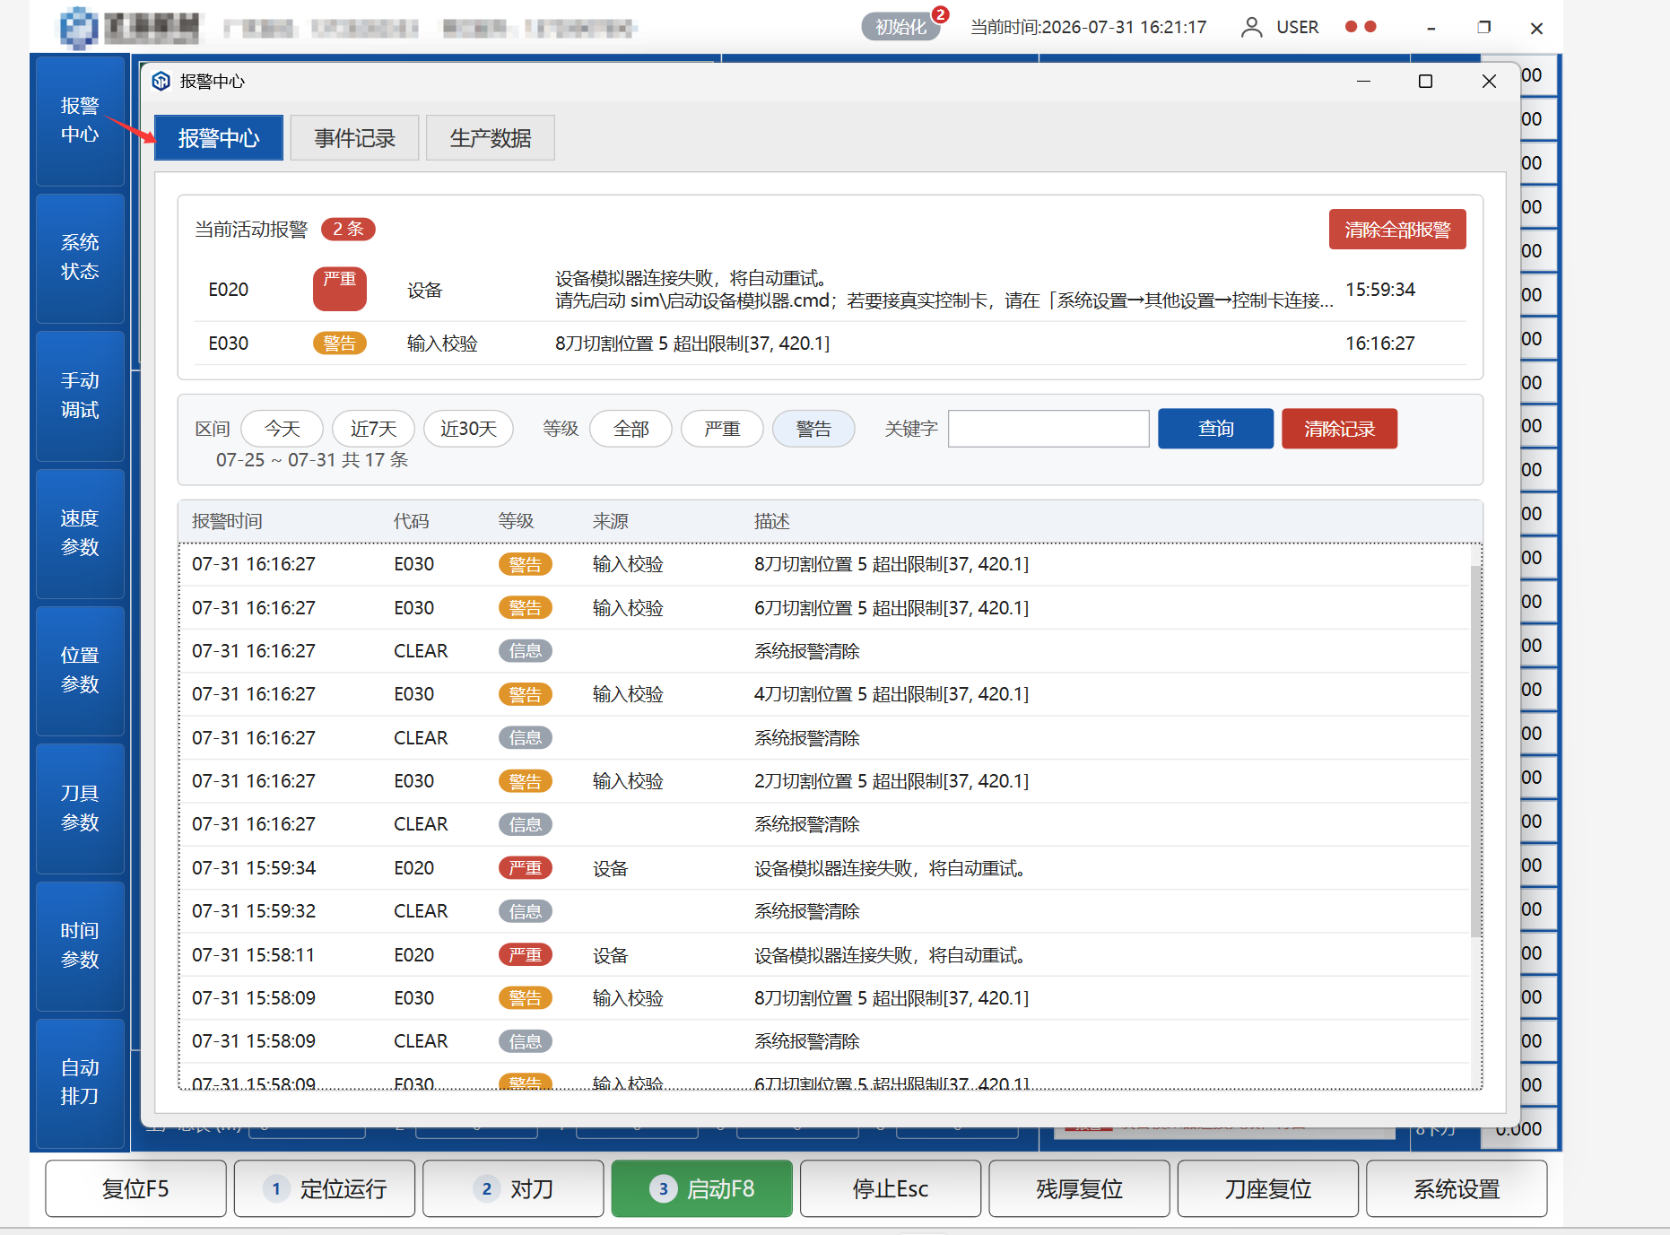This screenshot has width=1670, height=1235.
Task: Minimize the 报警中心 dialog
Action: click(x=1363, y=82)
